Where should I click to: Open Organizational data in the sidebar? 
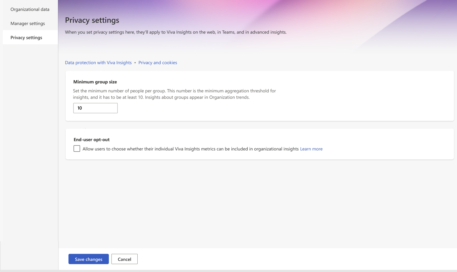click(30, 9)
